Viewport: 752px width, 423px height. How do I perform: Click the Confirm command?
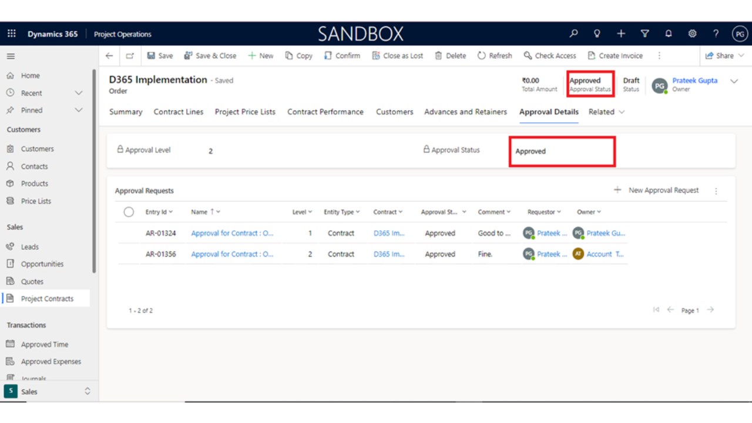click(342, 56)
